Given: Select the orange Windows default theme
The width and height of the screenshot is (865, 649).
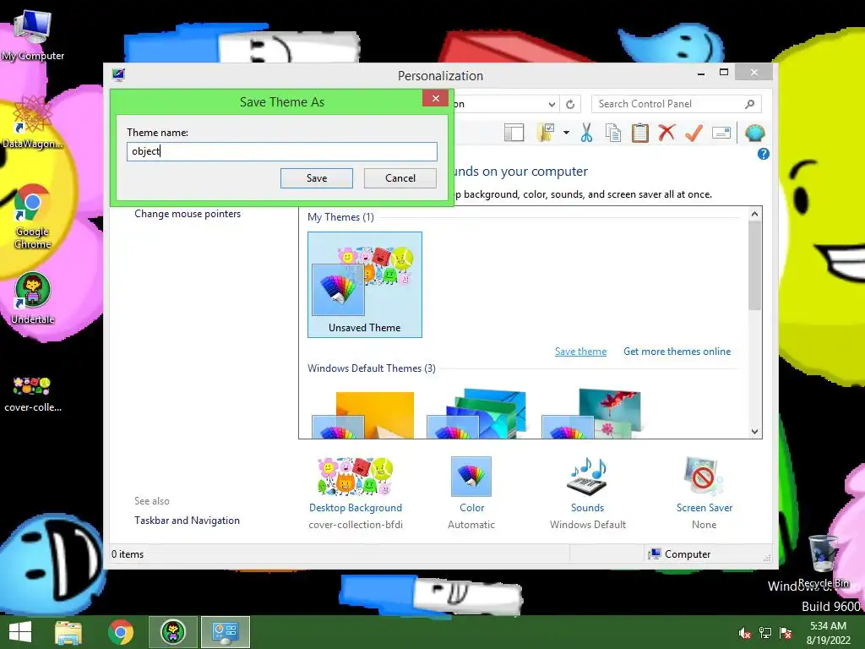Looking at the screenshot, I should click(363, 414).
